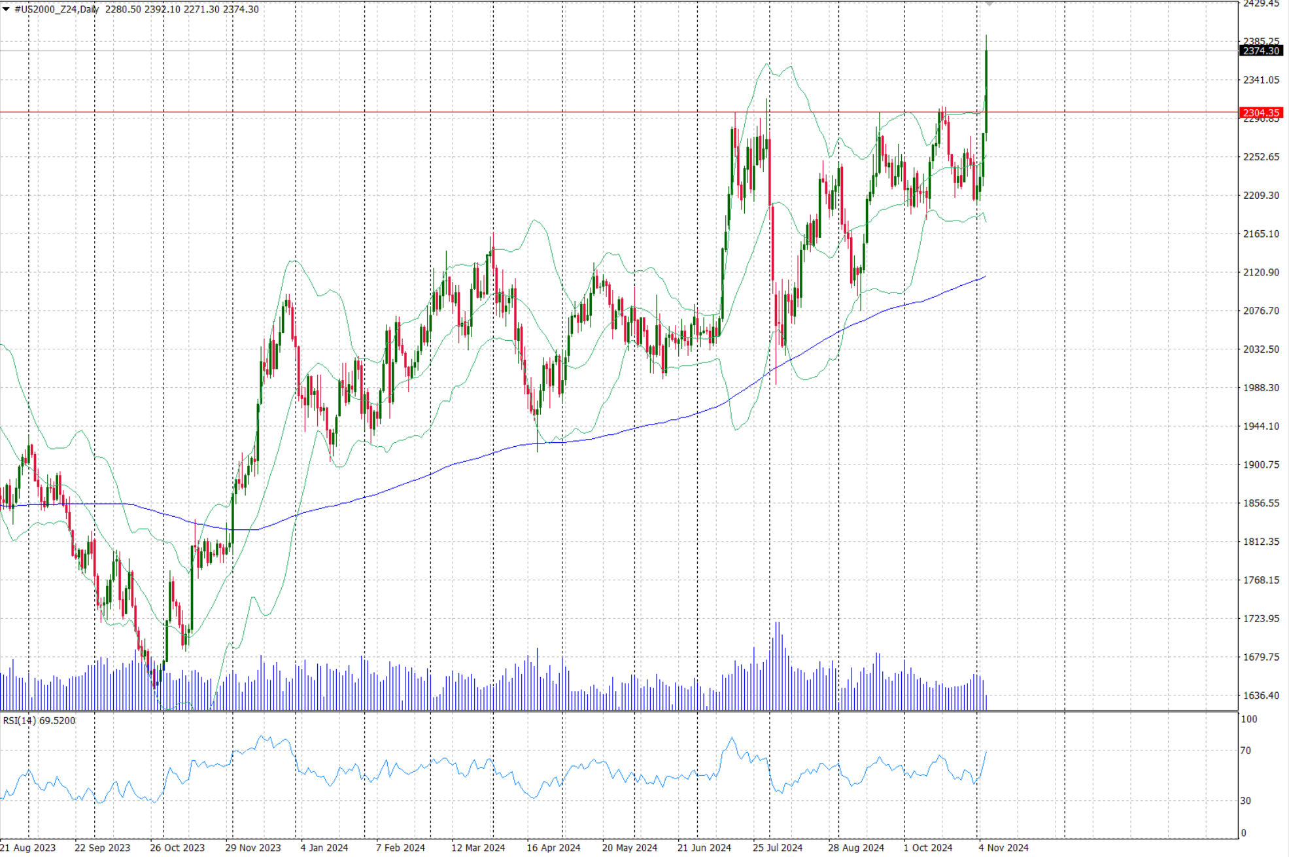The height and width of the screenshot is (857, 1289).
Task: Select the red horizontal line label 2304.35
Action: (x=1261, y=113)
